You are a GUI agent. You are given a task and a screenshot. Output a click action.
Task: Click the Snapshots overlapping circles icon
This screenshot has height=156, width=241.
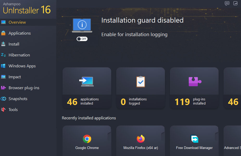coord(3,99)
